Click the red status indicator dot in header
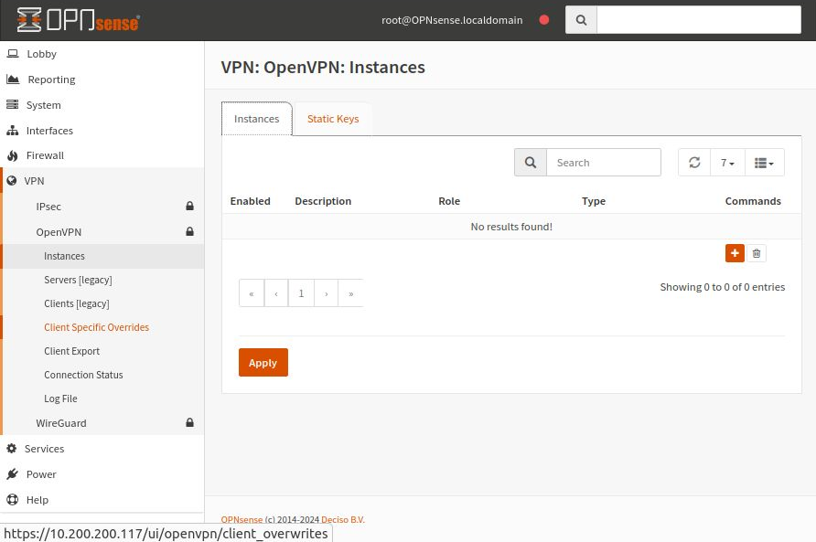Screen dimensions: 816x542 pyautogui.click(x=544, y=19)
